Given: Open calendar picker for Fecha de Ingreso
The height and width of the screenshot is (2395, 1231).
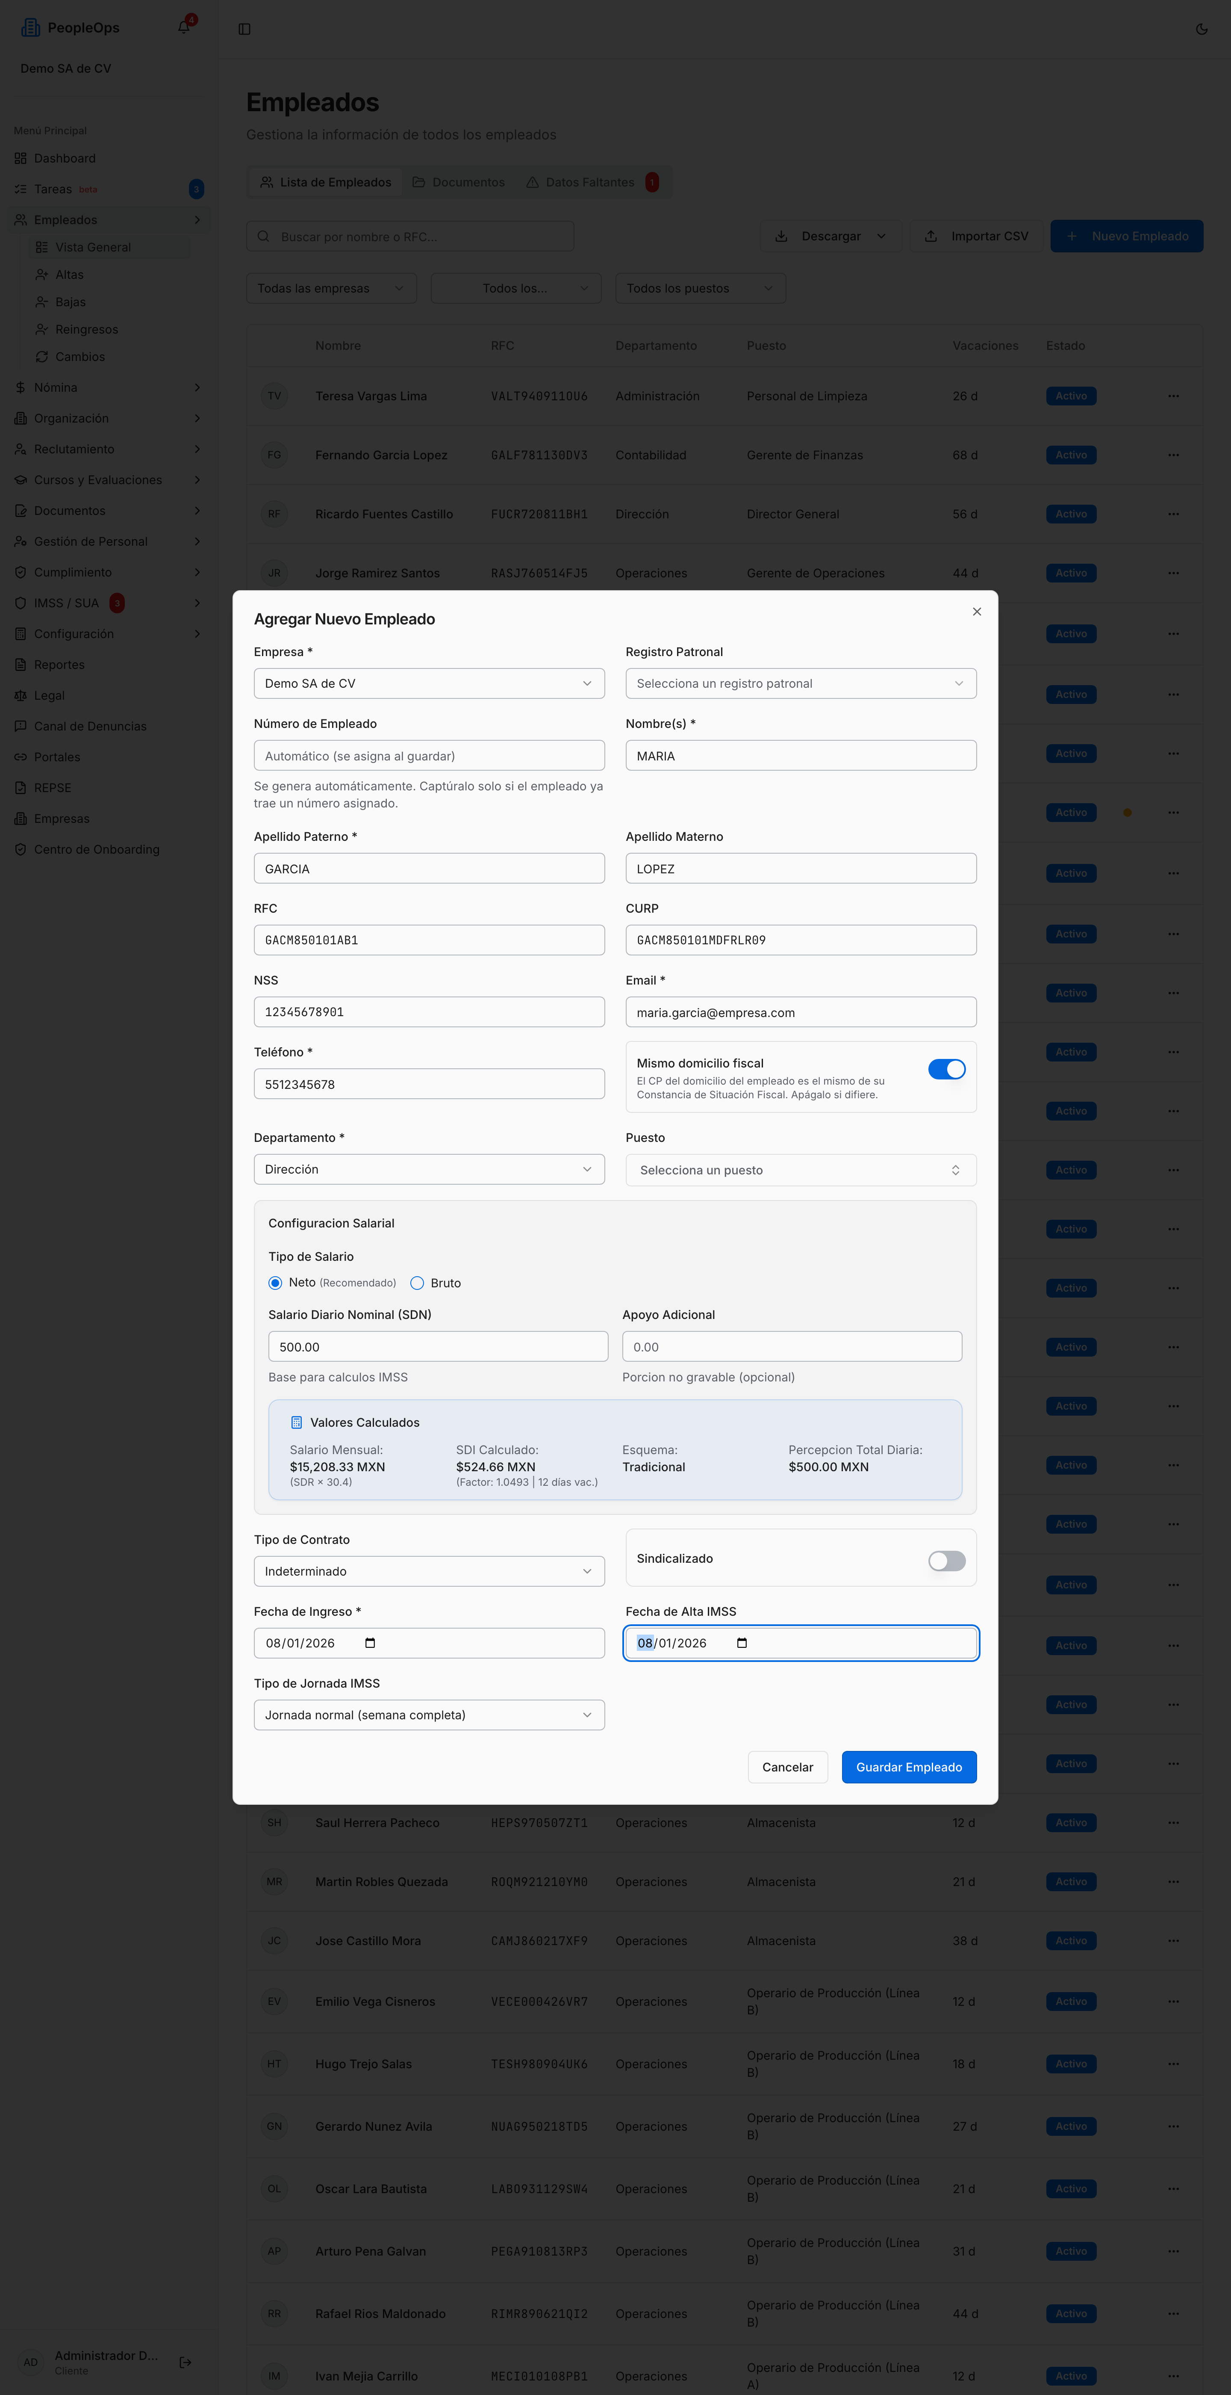Looking at the screenshot, I should coord(370,1643).
